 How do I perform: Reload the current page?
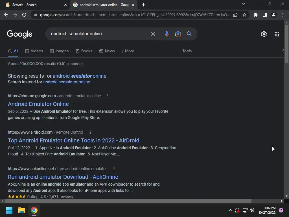pyautogui.click(x=24, y=15)
